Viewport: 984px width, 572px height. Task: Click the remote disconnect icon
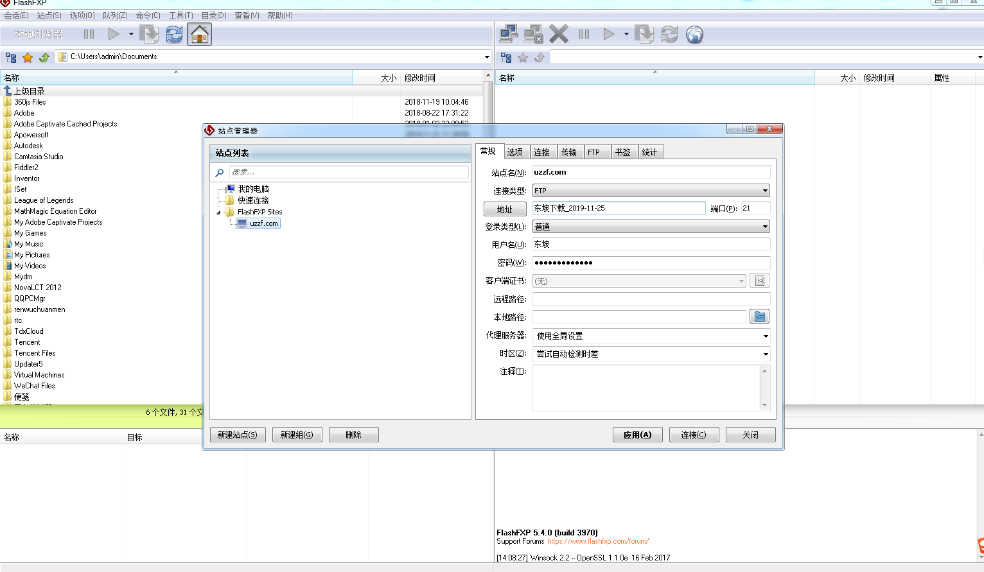533,34
